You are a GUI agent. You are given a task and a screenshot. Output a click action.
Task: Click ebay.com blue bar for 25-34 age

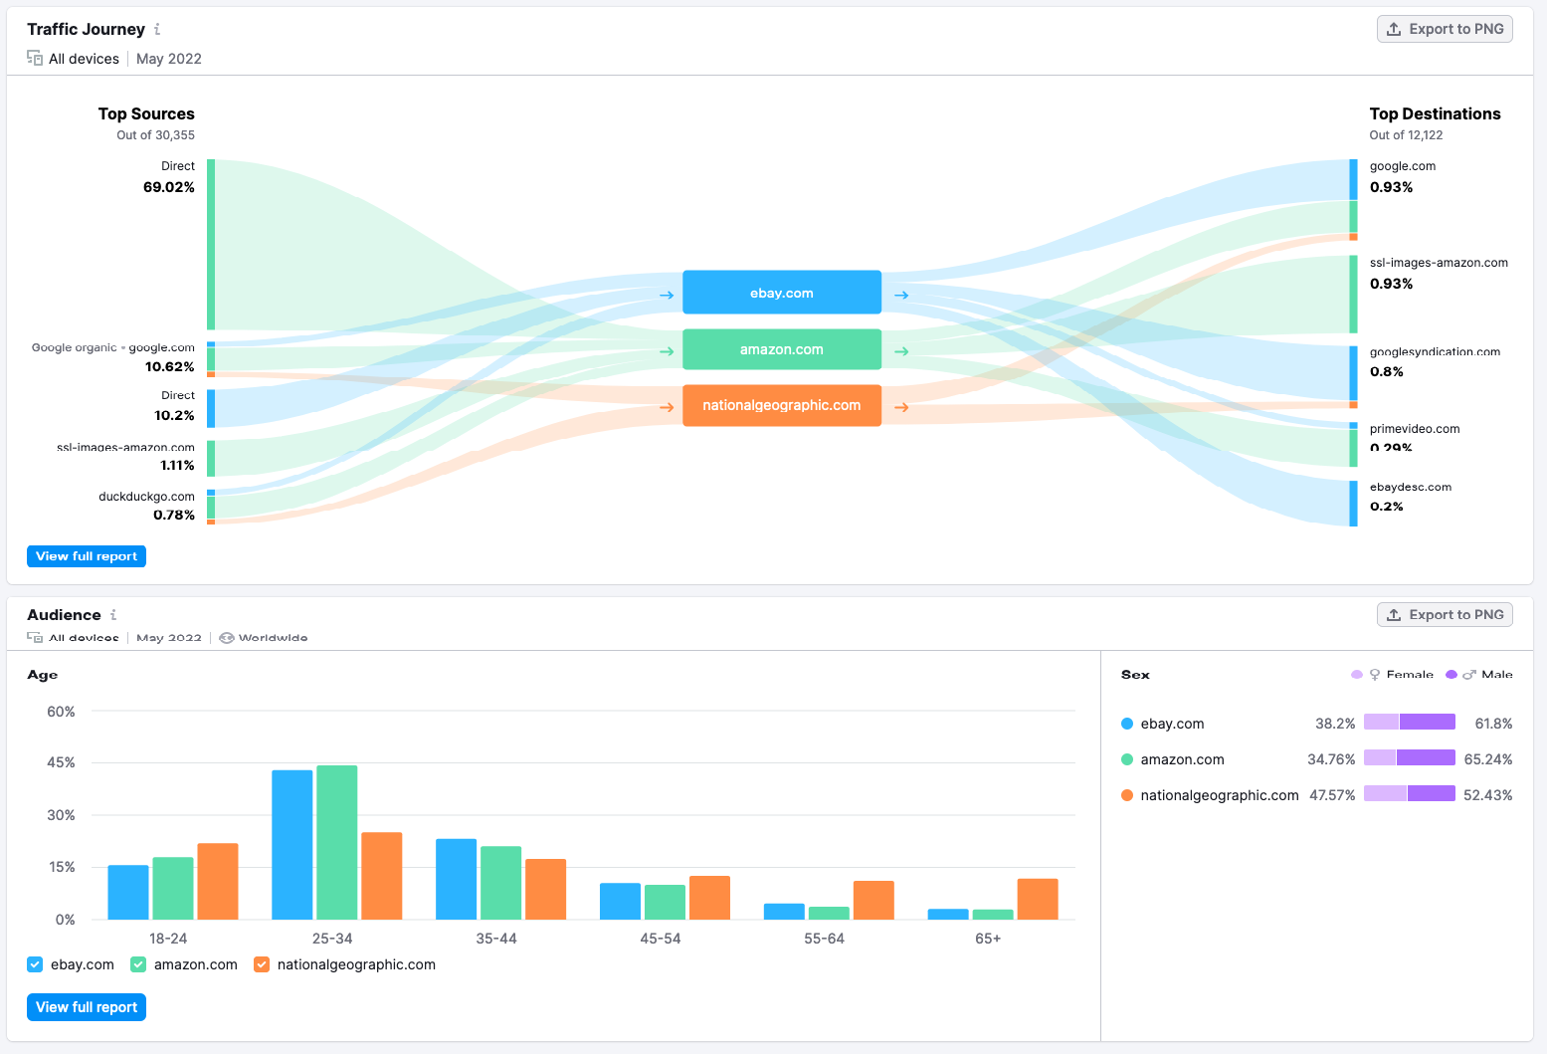coord(291,845)
